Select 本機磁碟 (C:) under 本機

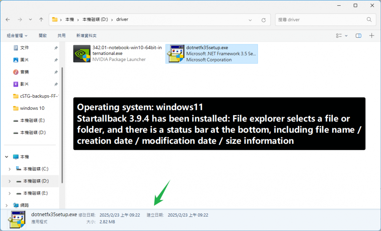(x=36, y=169)
